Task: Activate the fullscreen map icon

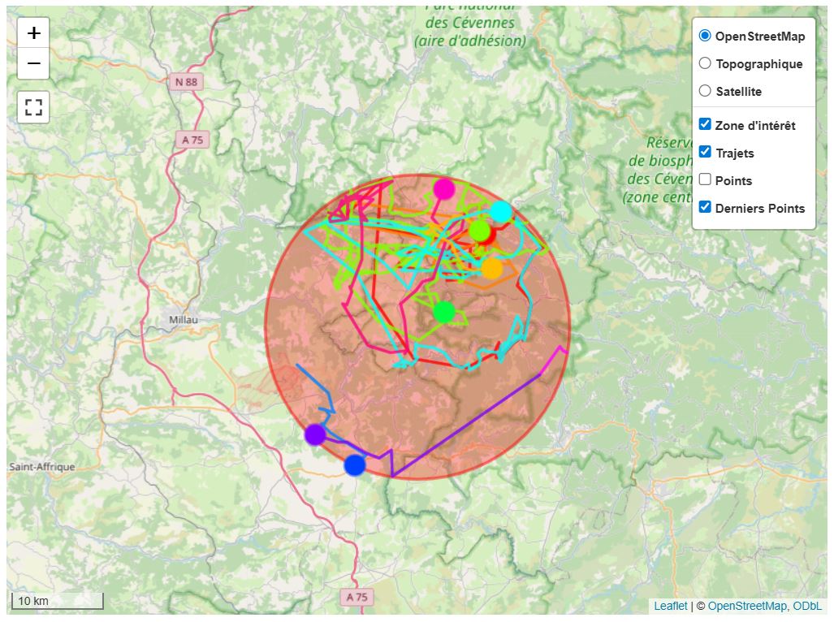Action: (x=32, y=106)
